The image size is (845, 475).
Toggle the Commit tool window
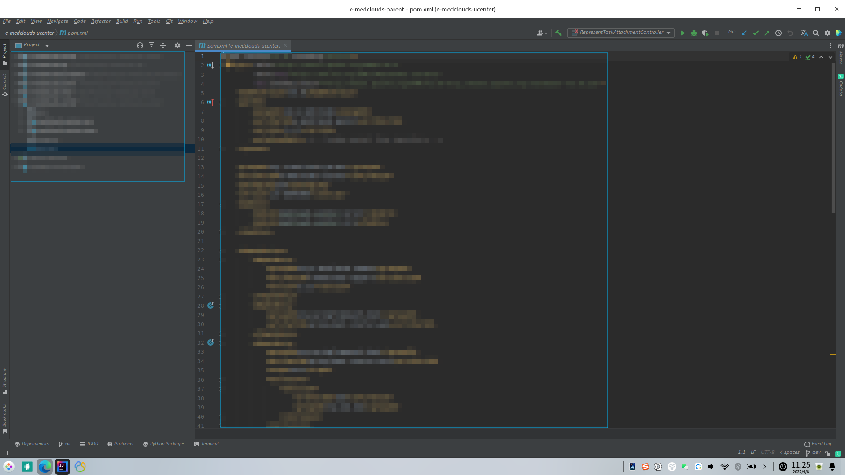[5, 85]
